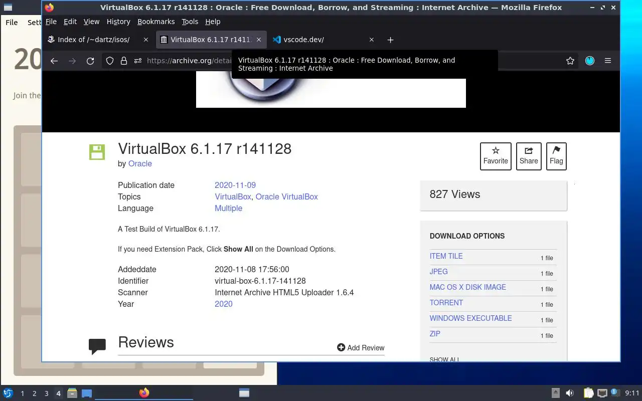Screen dimensions: 642x401
Task: Open the History menu
Action: pyautogui.click(x=118, y=22)
